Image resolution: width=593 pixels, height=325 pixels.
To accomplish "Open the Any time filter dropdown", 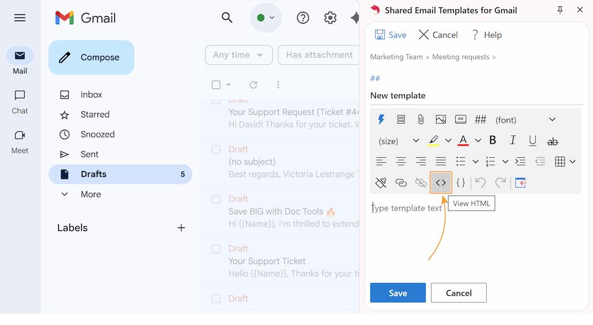I will (238, 55).
